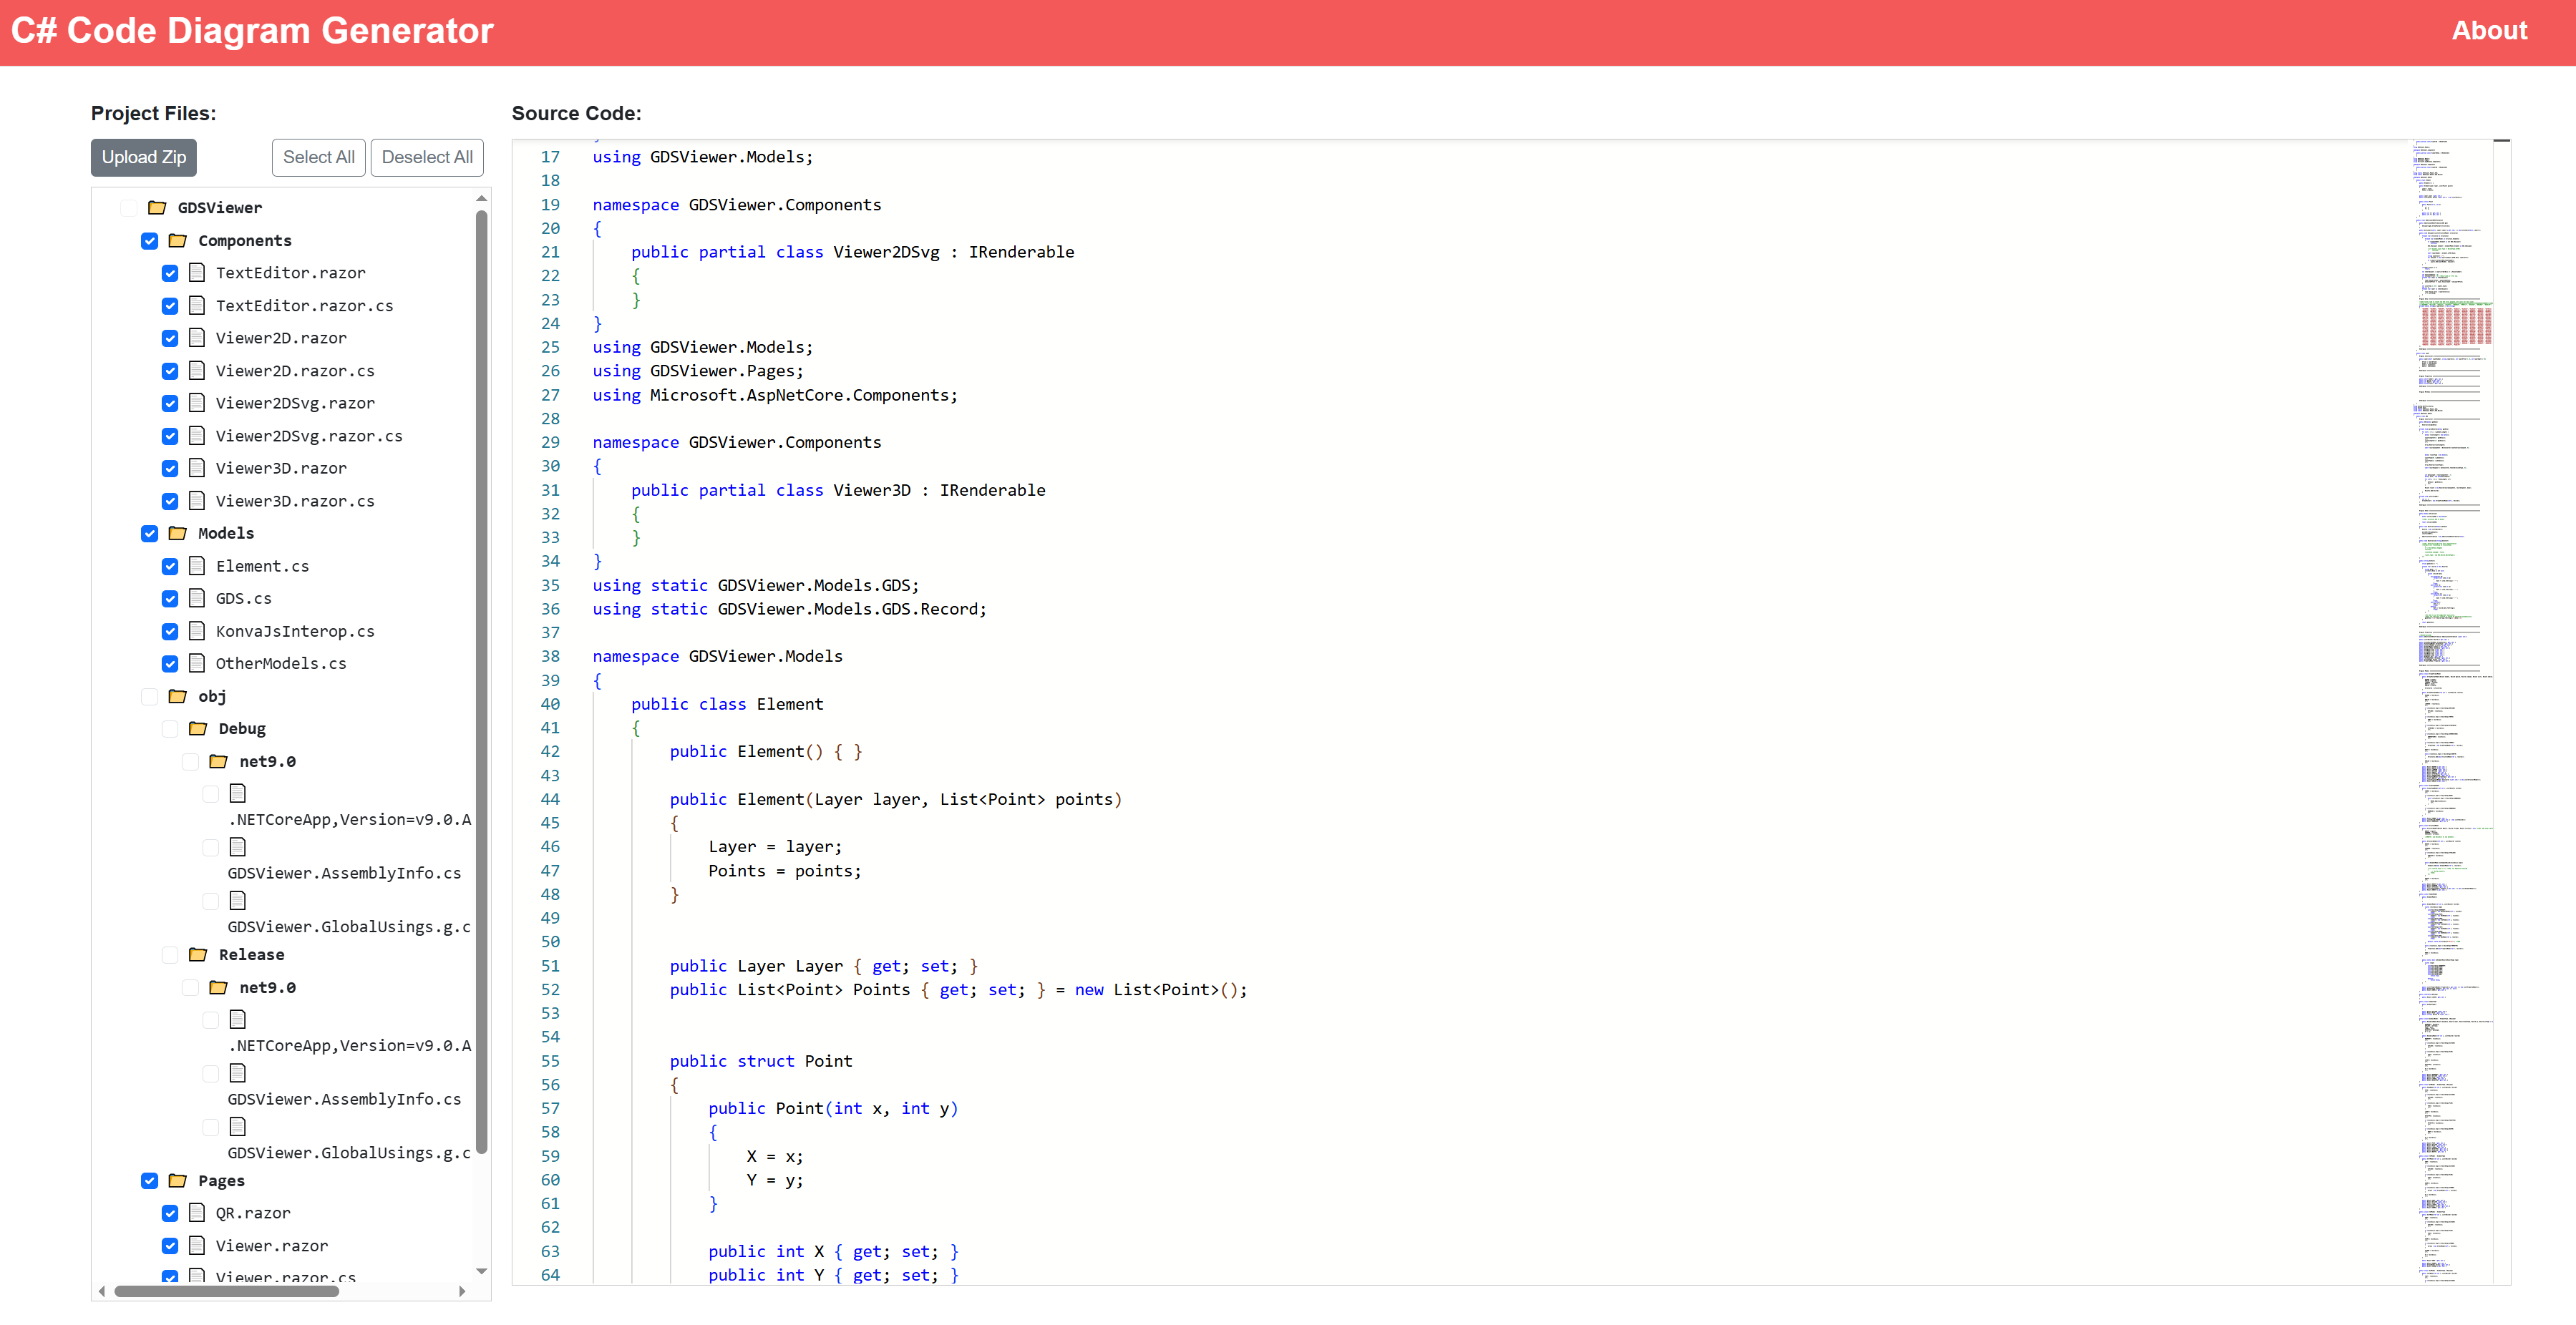Uncheck the GDS.cs checkbox
2576x1325 pixels.
coord(170,600)
